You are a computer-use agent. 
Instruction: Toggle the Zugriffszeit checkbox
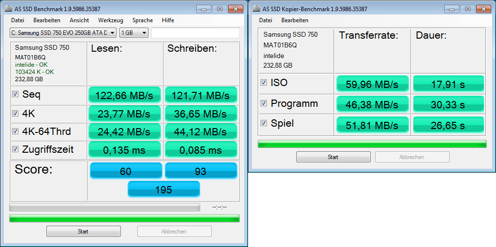pos(15,149)
